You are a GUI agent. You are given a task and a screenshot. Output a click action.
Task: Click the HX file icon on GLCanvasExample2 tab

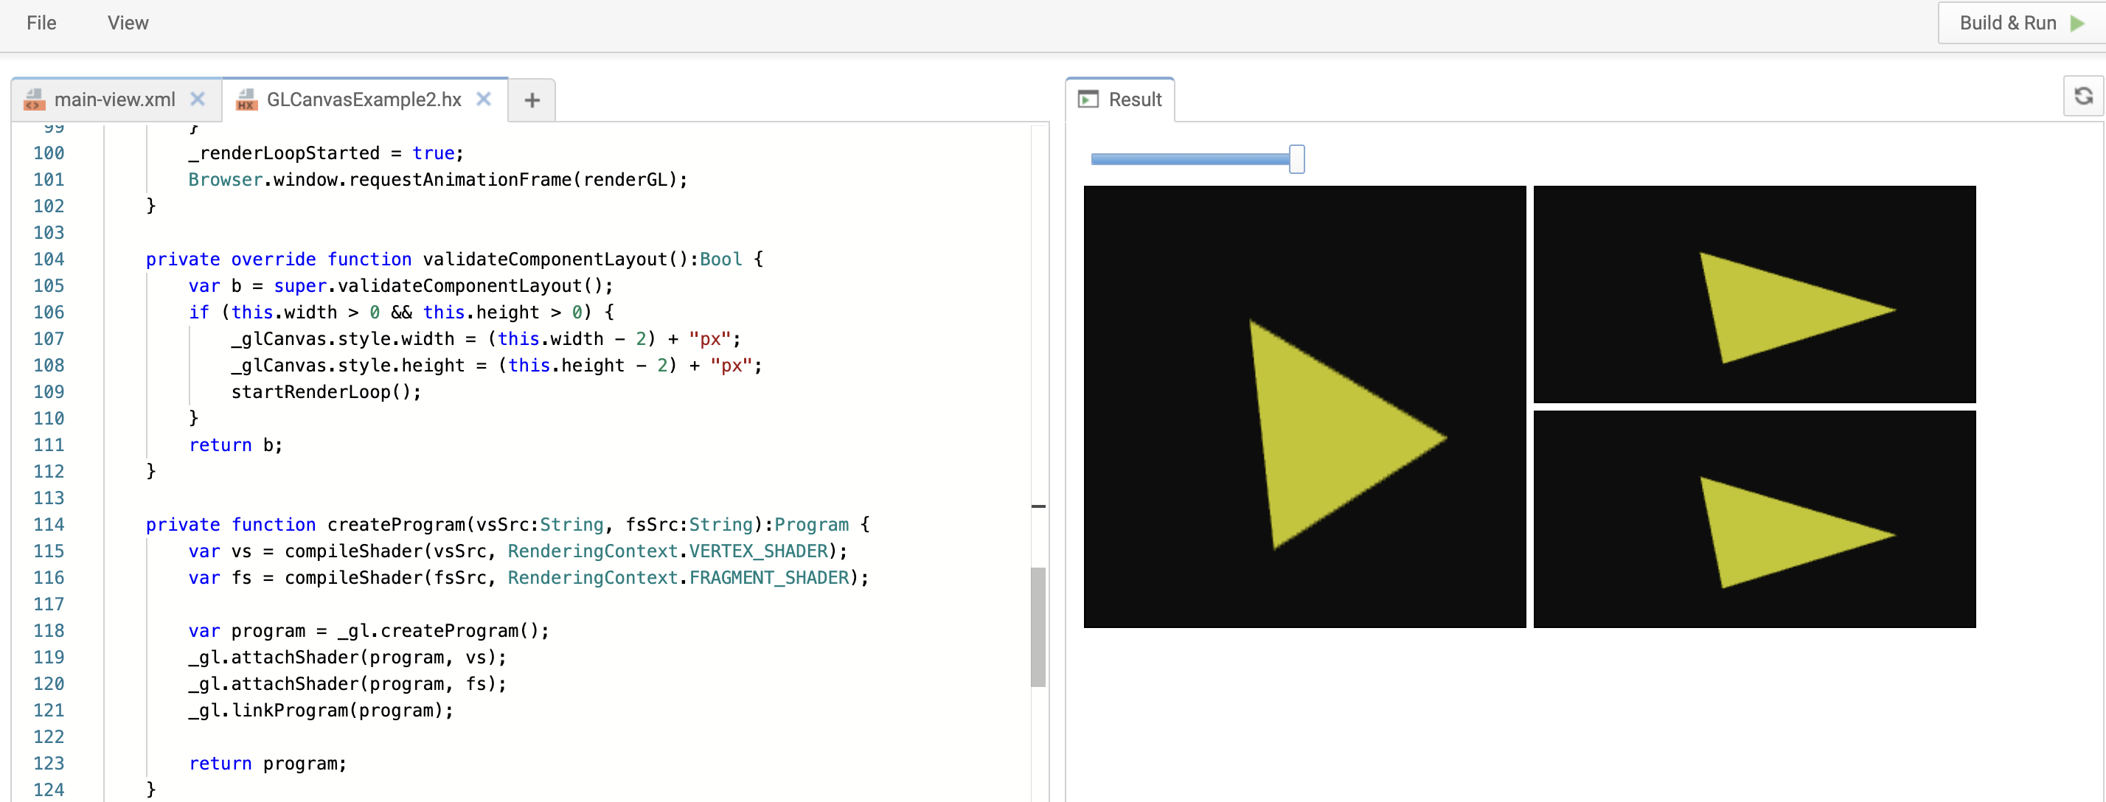point(246,100)
